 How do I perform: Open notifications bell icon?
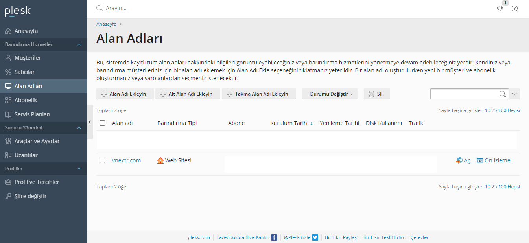(x=500, y=8)
